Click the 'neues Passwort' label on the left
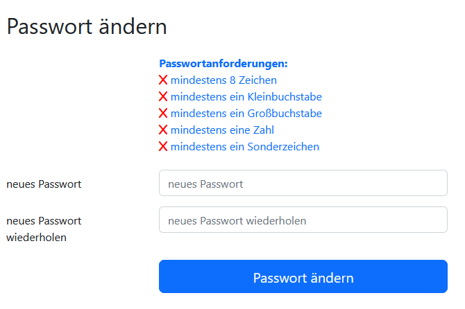This screenshot has height=309, width=465. point(44,184)
